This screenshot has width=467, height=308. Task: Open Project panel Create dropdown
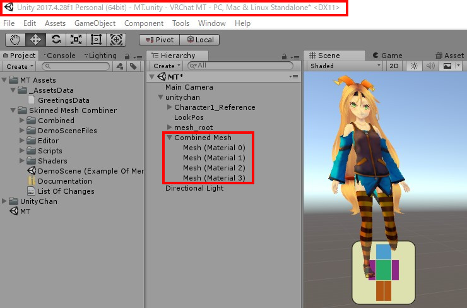click(x=20, y=66)
